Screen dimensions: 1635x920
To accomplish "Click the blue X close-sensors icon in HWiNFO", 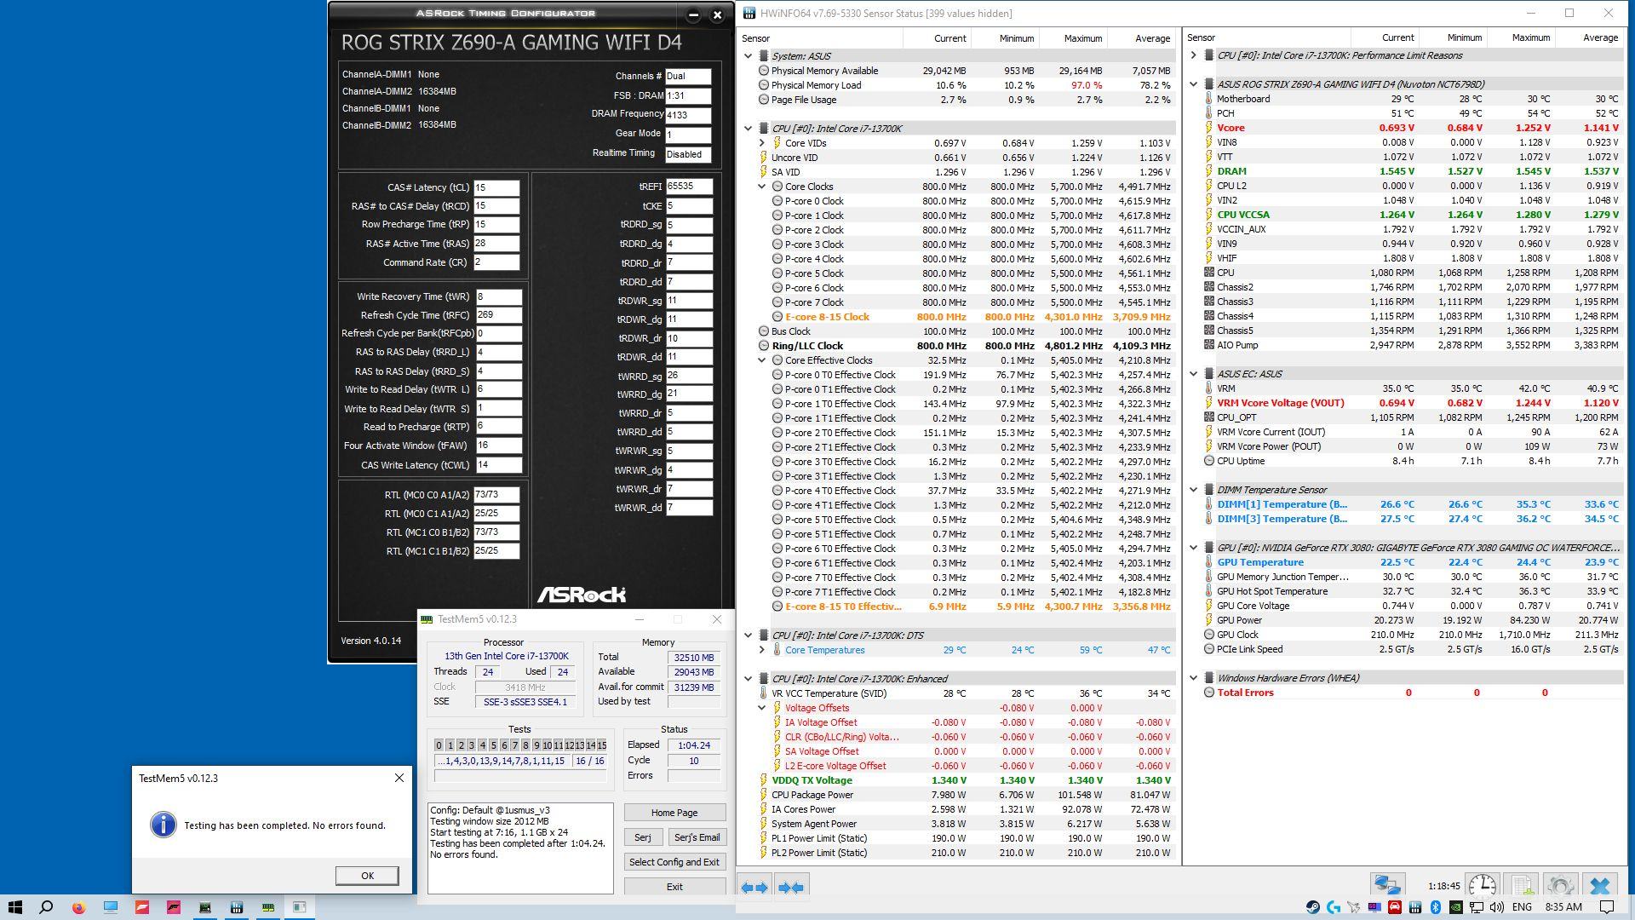I will coord(1600,886).
